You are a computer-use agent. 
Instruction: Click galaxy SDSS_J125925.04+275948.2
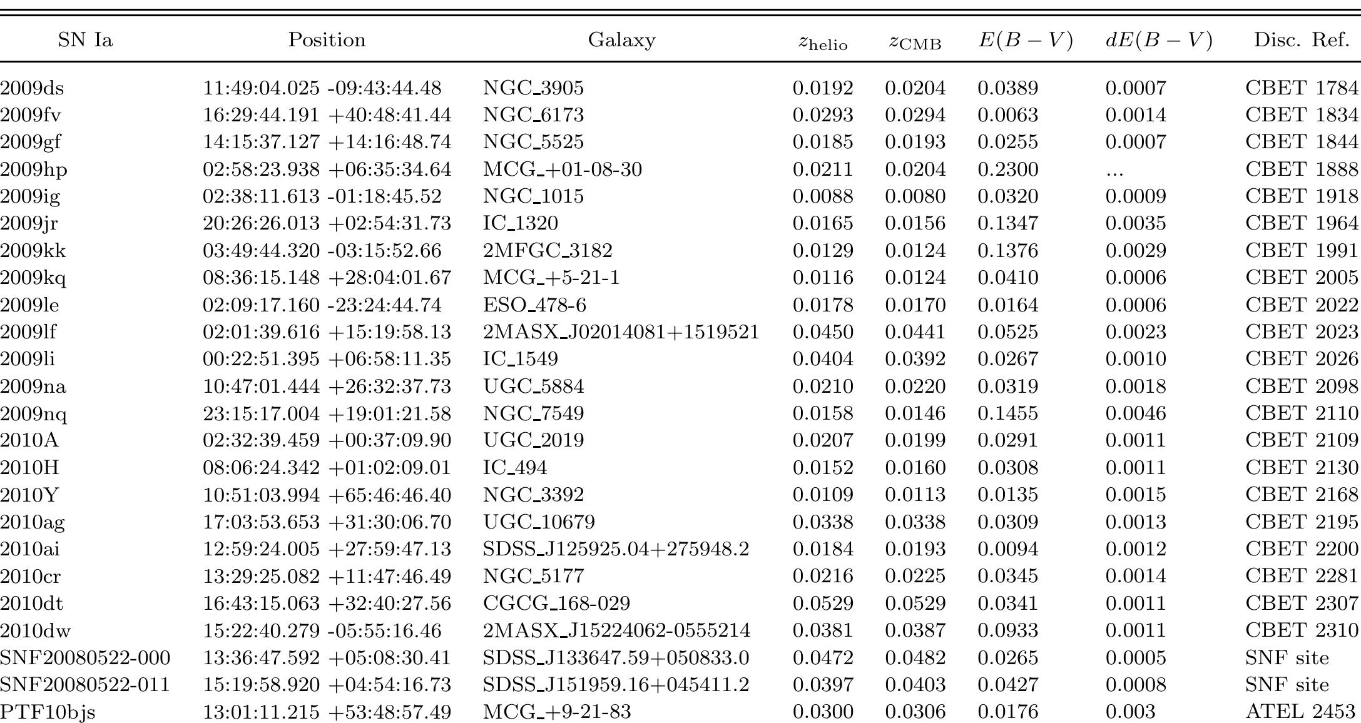(x=616, y=549)
